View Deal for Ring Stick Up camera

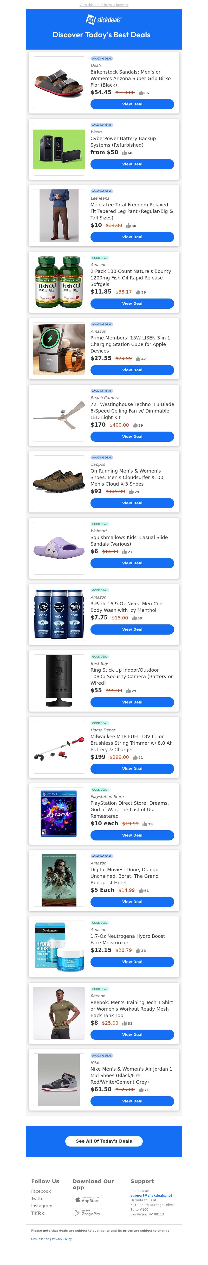(x=132, y=702)
